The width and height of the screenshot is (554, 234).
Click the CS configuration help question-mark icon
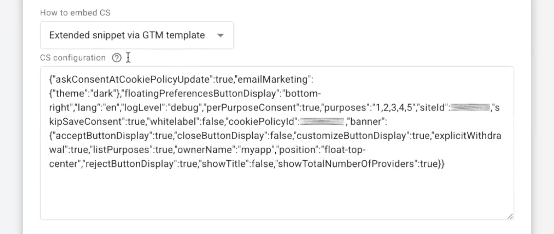coord(117,58)
